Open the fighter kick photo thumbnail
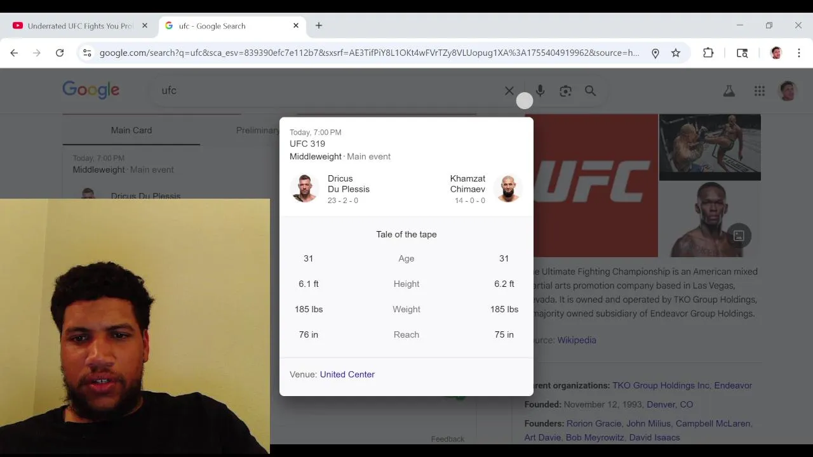 710,147
